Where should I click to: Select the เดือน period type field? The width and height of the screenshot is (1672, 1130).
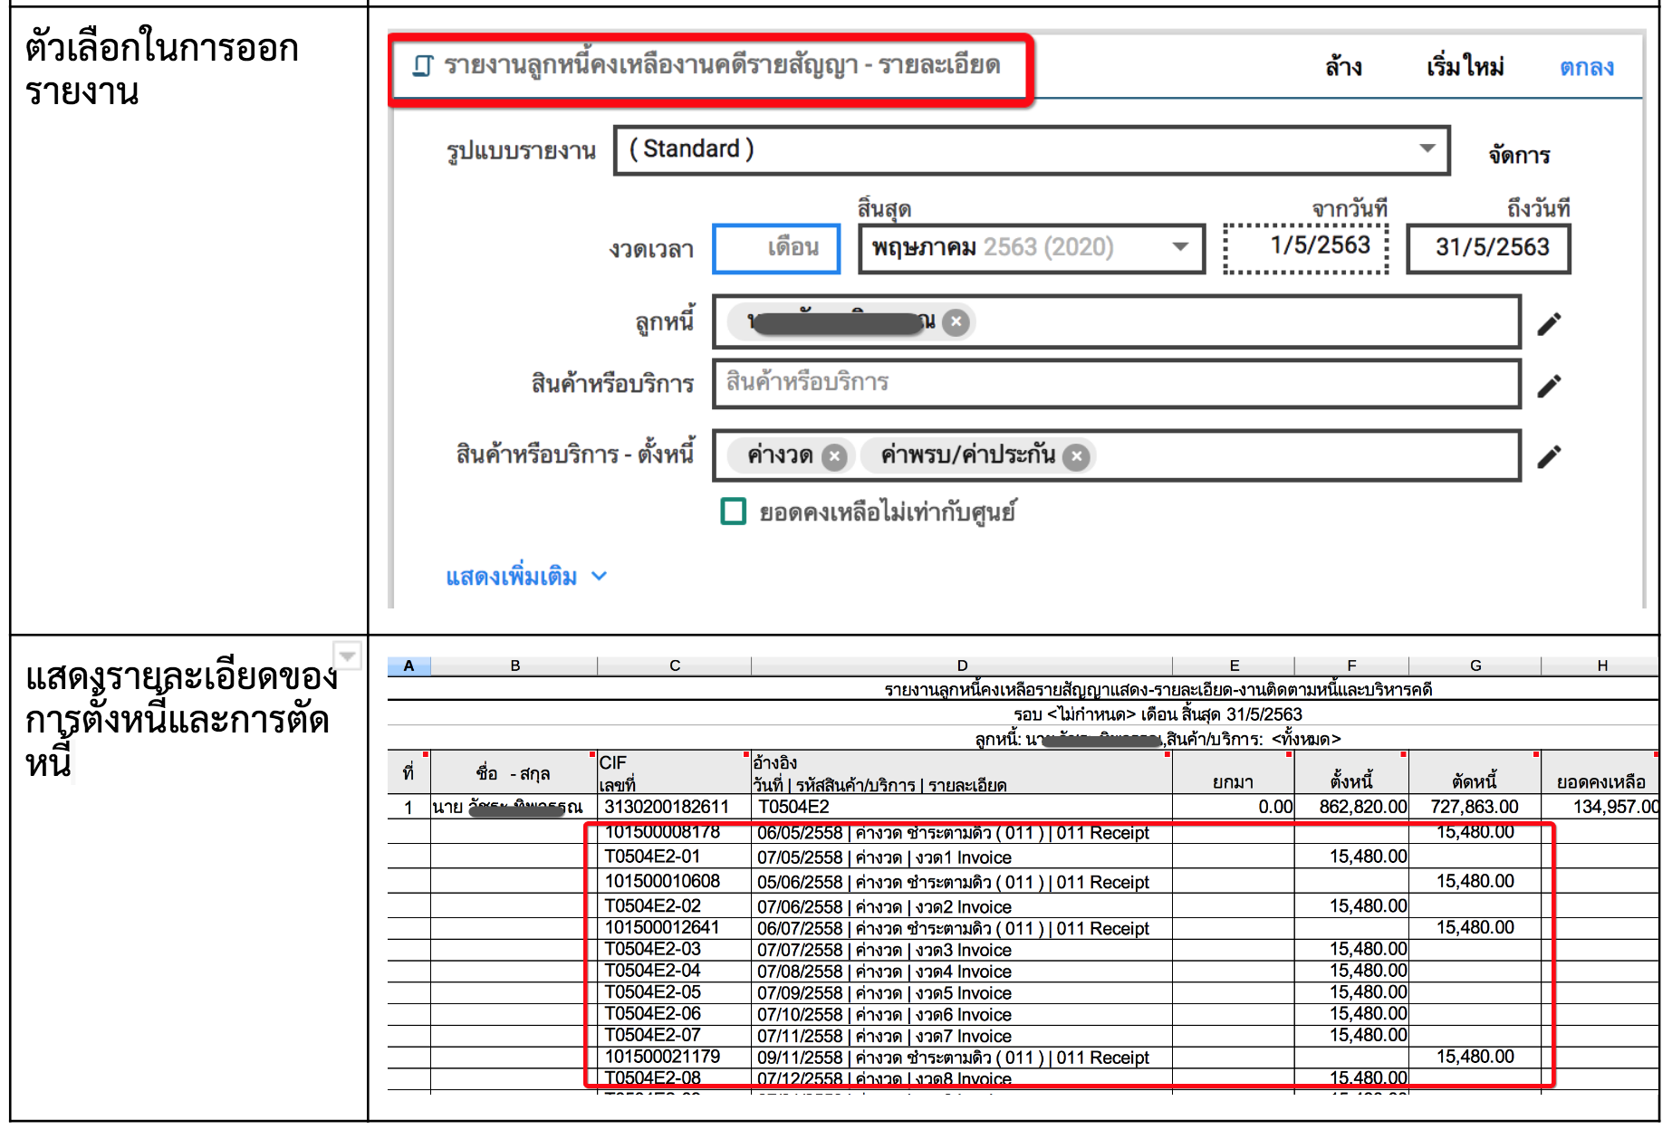[777, 248]
